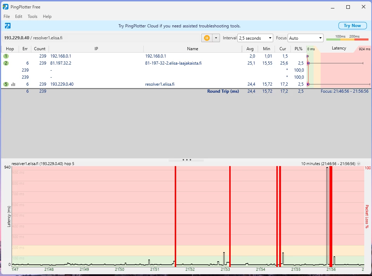Image resolution: width=372 pixels, height=276 pixels.
Task: Minimize the PingPlotter window
Action: click(x=333, y=7)
